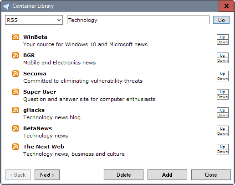Move BetaNews up
The height and width of the screenshot is (185, 235).
[x=223, y=128]
